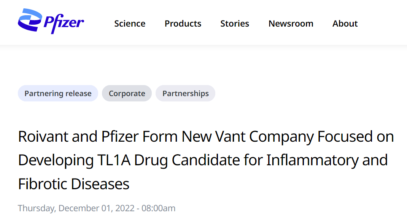Screen dimensions: 407x223
Task: Click the word Roivant in the headline
Action: (43, 136)
